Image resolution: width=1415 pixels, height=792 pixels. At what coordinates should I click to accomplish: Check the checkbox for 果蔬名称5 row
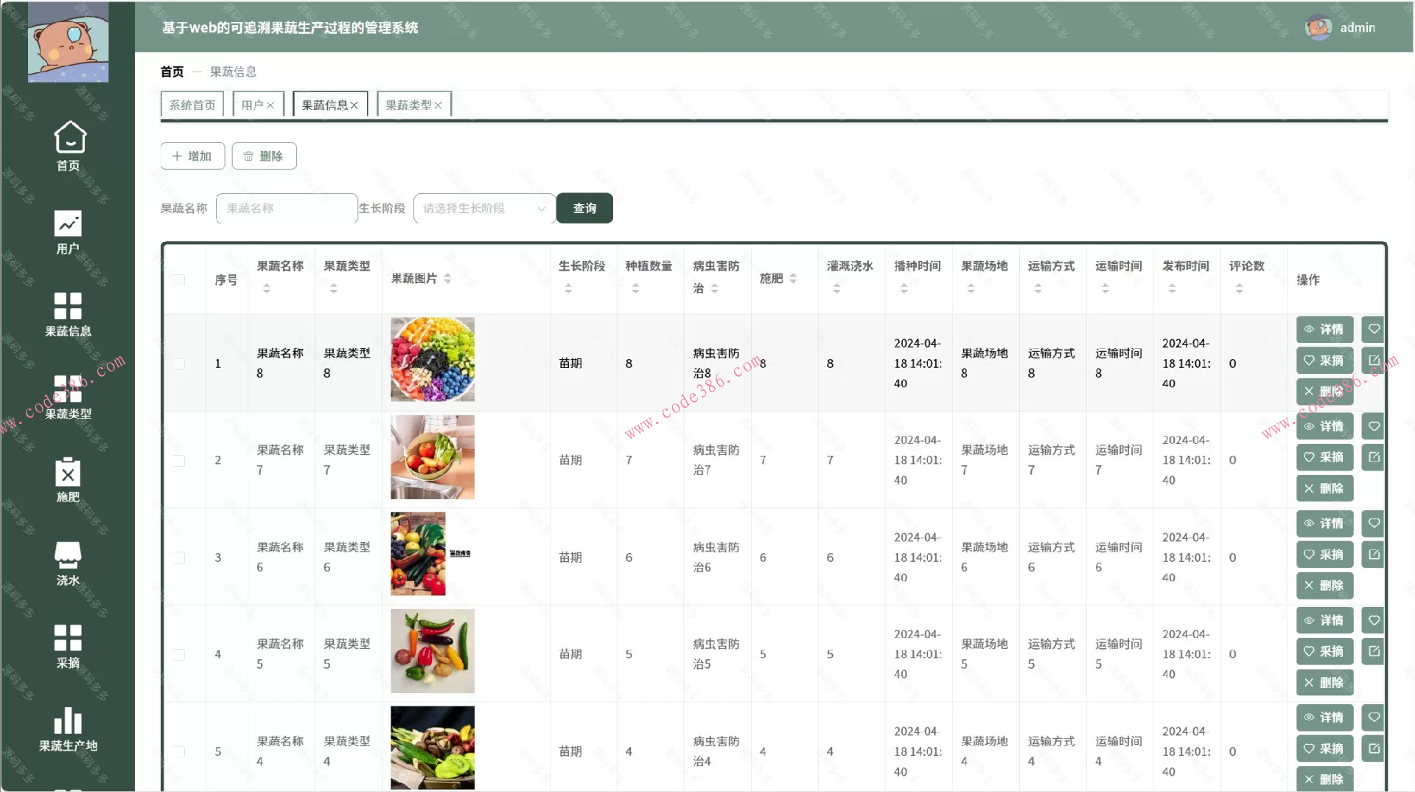pos(179,654)
